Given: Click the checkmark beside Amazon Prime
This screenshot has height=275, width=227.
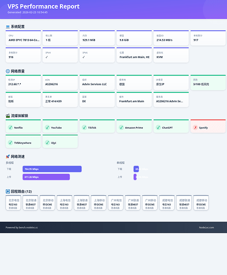Looking at the screenshot, I should point(121,128).
